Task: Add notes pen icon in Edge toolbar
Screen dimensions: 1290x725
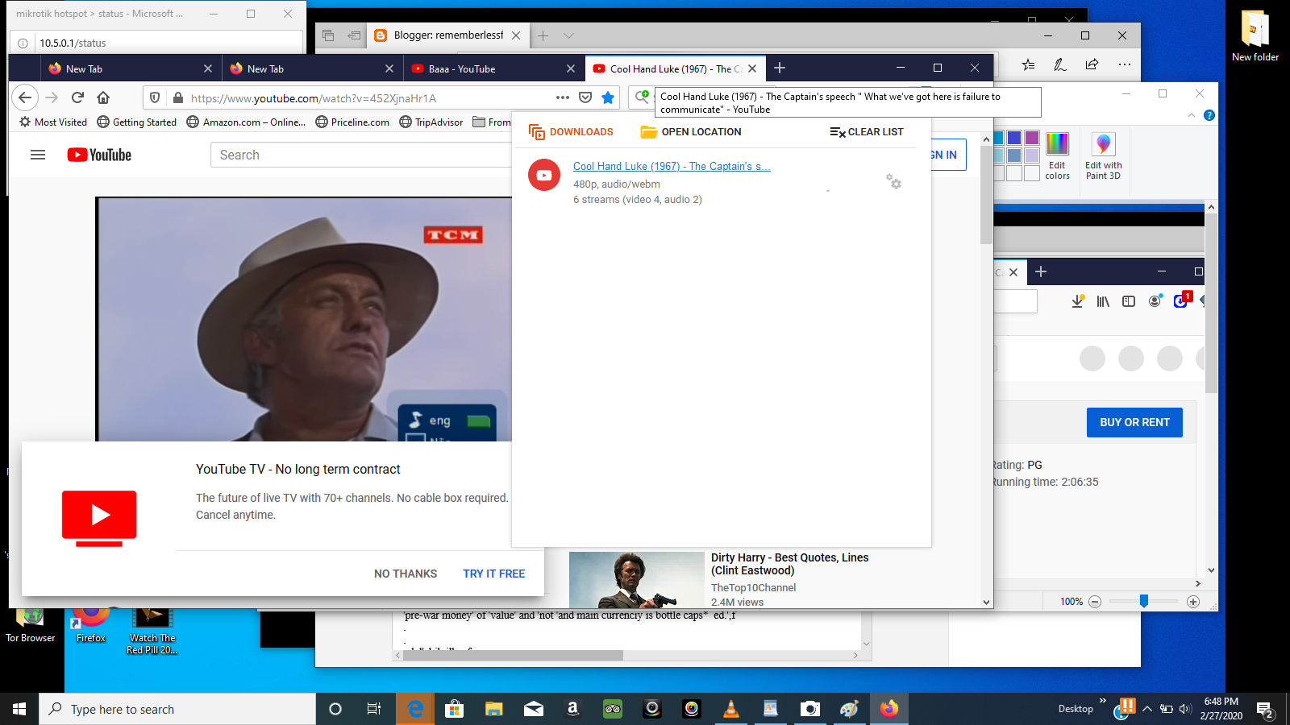Action: pyautogui.click(x=1060, y=64)
